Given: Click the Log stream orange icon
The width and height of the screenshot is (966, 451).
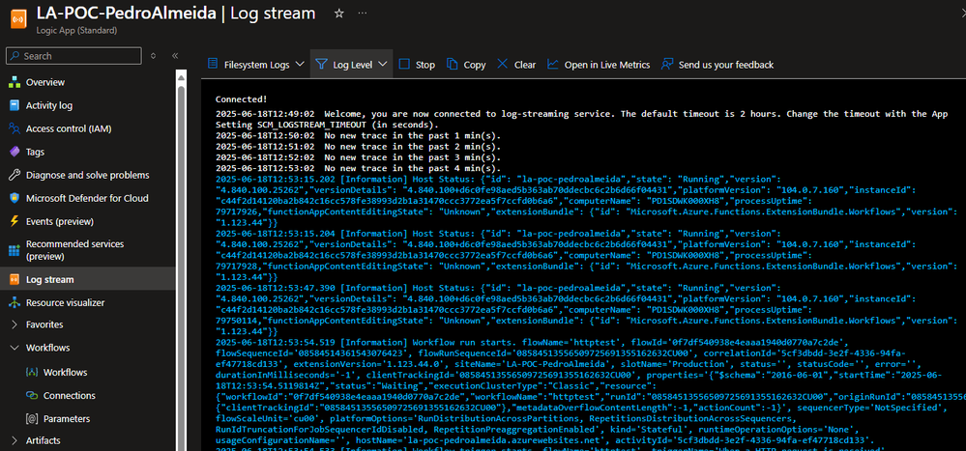Looking at the screenshot, I should (x=15, y=280).
